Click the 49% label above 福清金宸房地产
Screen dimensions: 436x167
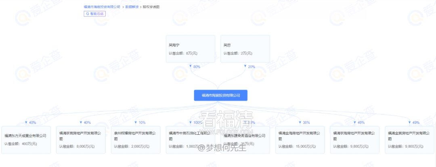[x=416, y=123]
